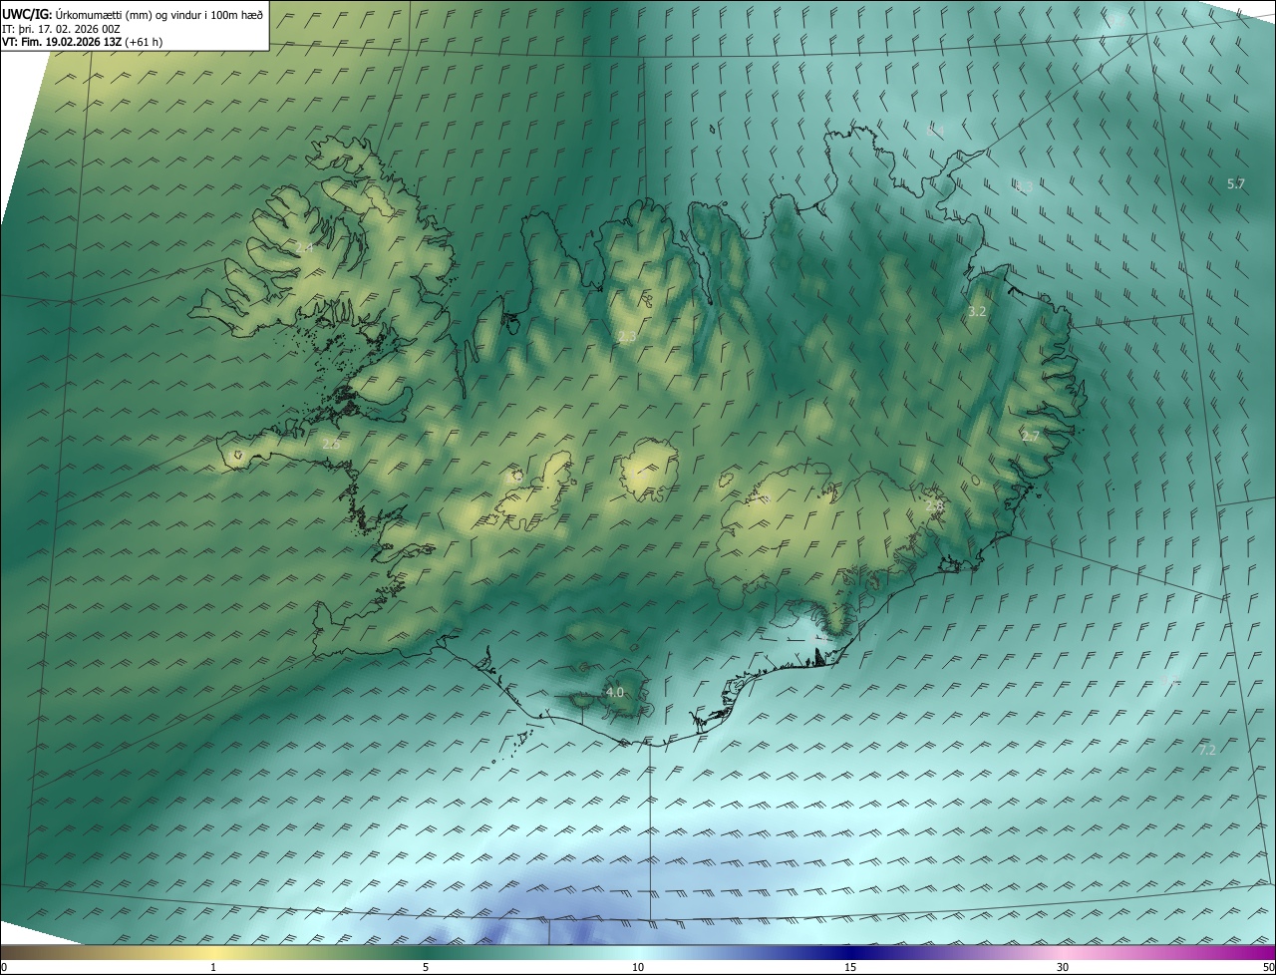The height and width of the screenshot is (975, 1276).
Task: Click the 50 tick on the color scale
Action: (x=1268, y=968)
